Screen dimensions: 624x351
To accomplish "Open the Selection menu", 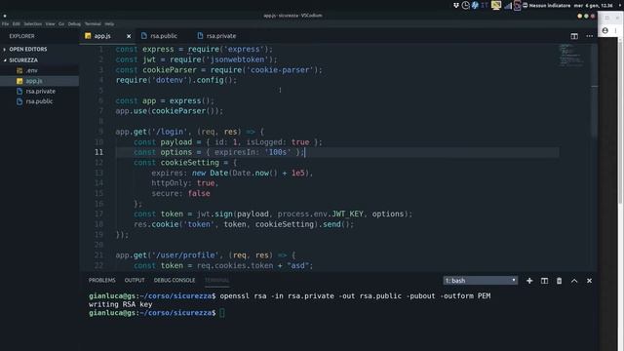I will coord(32,23).
